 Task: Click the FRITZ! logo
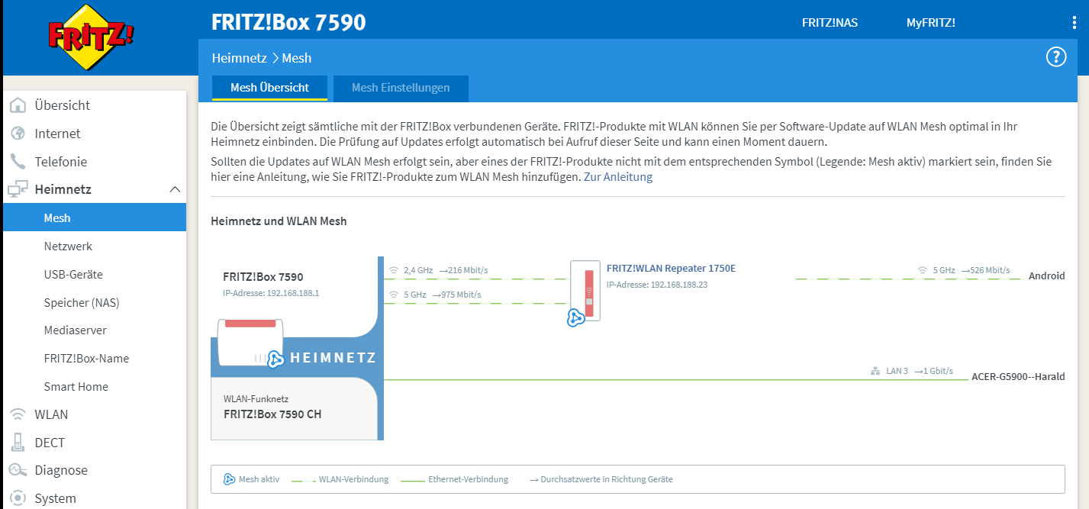pyautogui.click(x=92, y=38)
